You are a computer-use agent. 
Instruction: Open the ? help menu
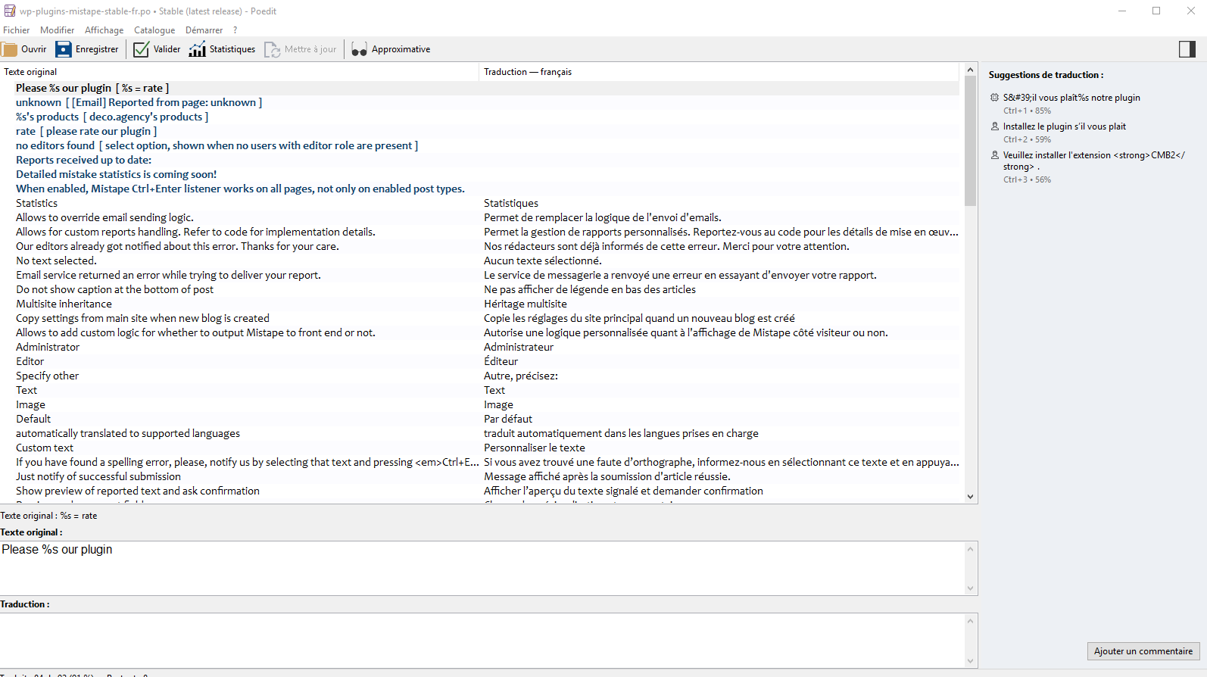coord(235,30)
